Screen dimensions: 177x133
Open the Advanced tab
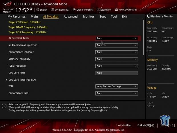tap(71, 17)
